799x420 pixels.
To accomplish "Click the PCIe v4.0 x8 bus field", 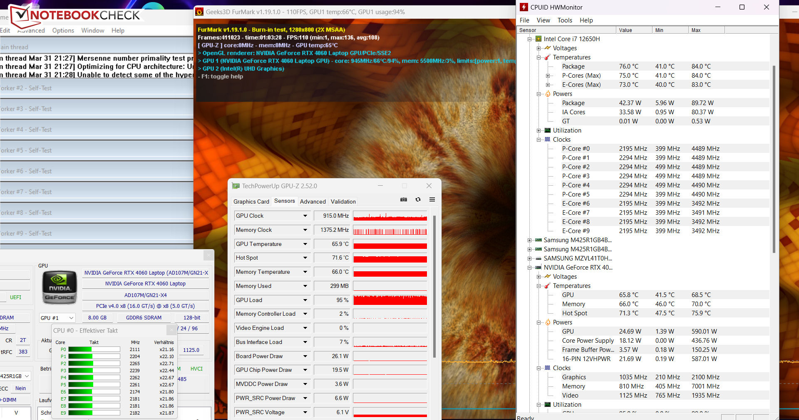I will pyautogui.click(x=146, y=306).
